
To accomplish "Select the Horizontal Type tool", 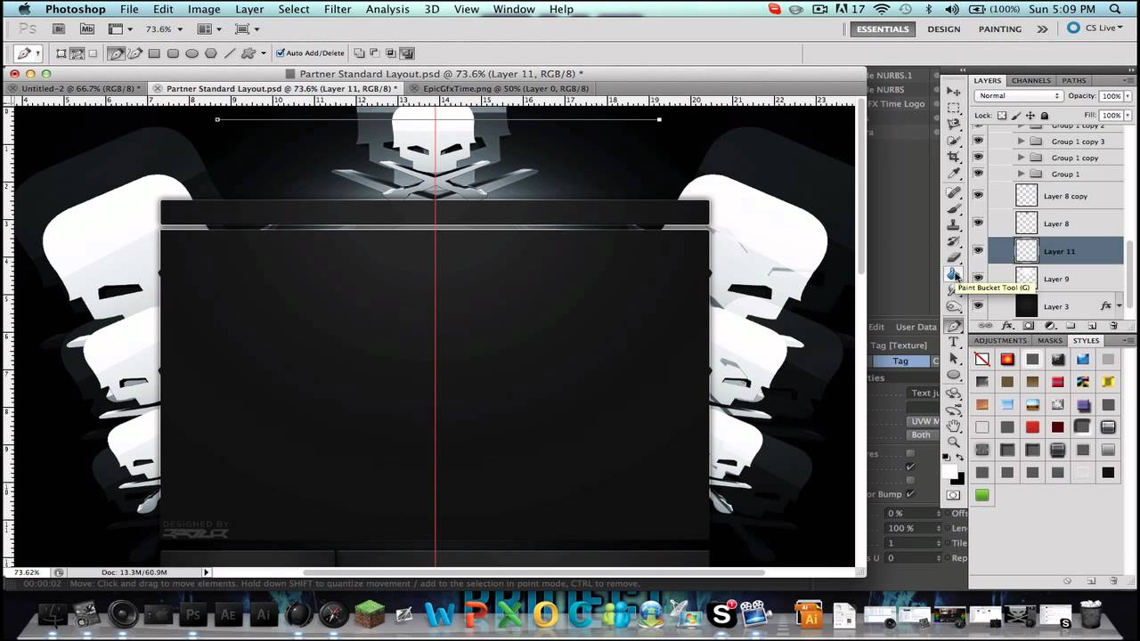I will 954,342.
